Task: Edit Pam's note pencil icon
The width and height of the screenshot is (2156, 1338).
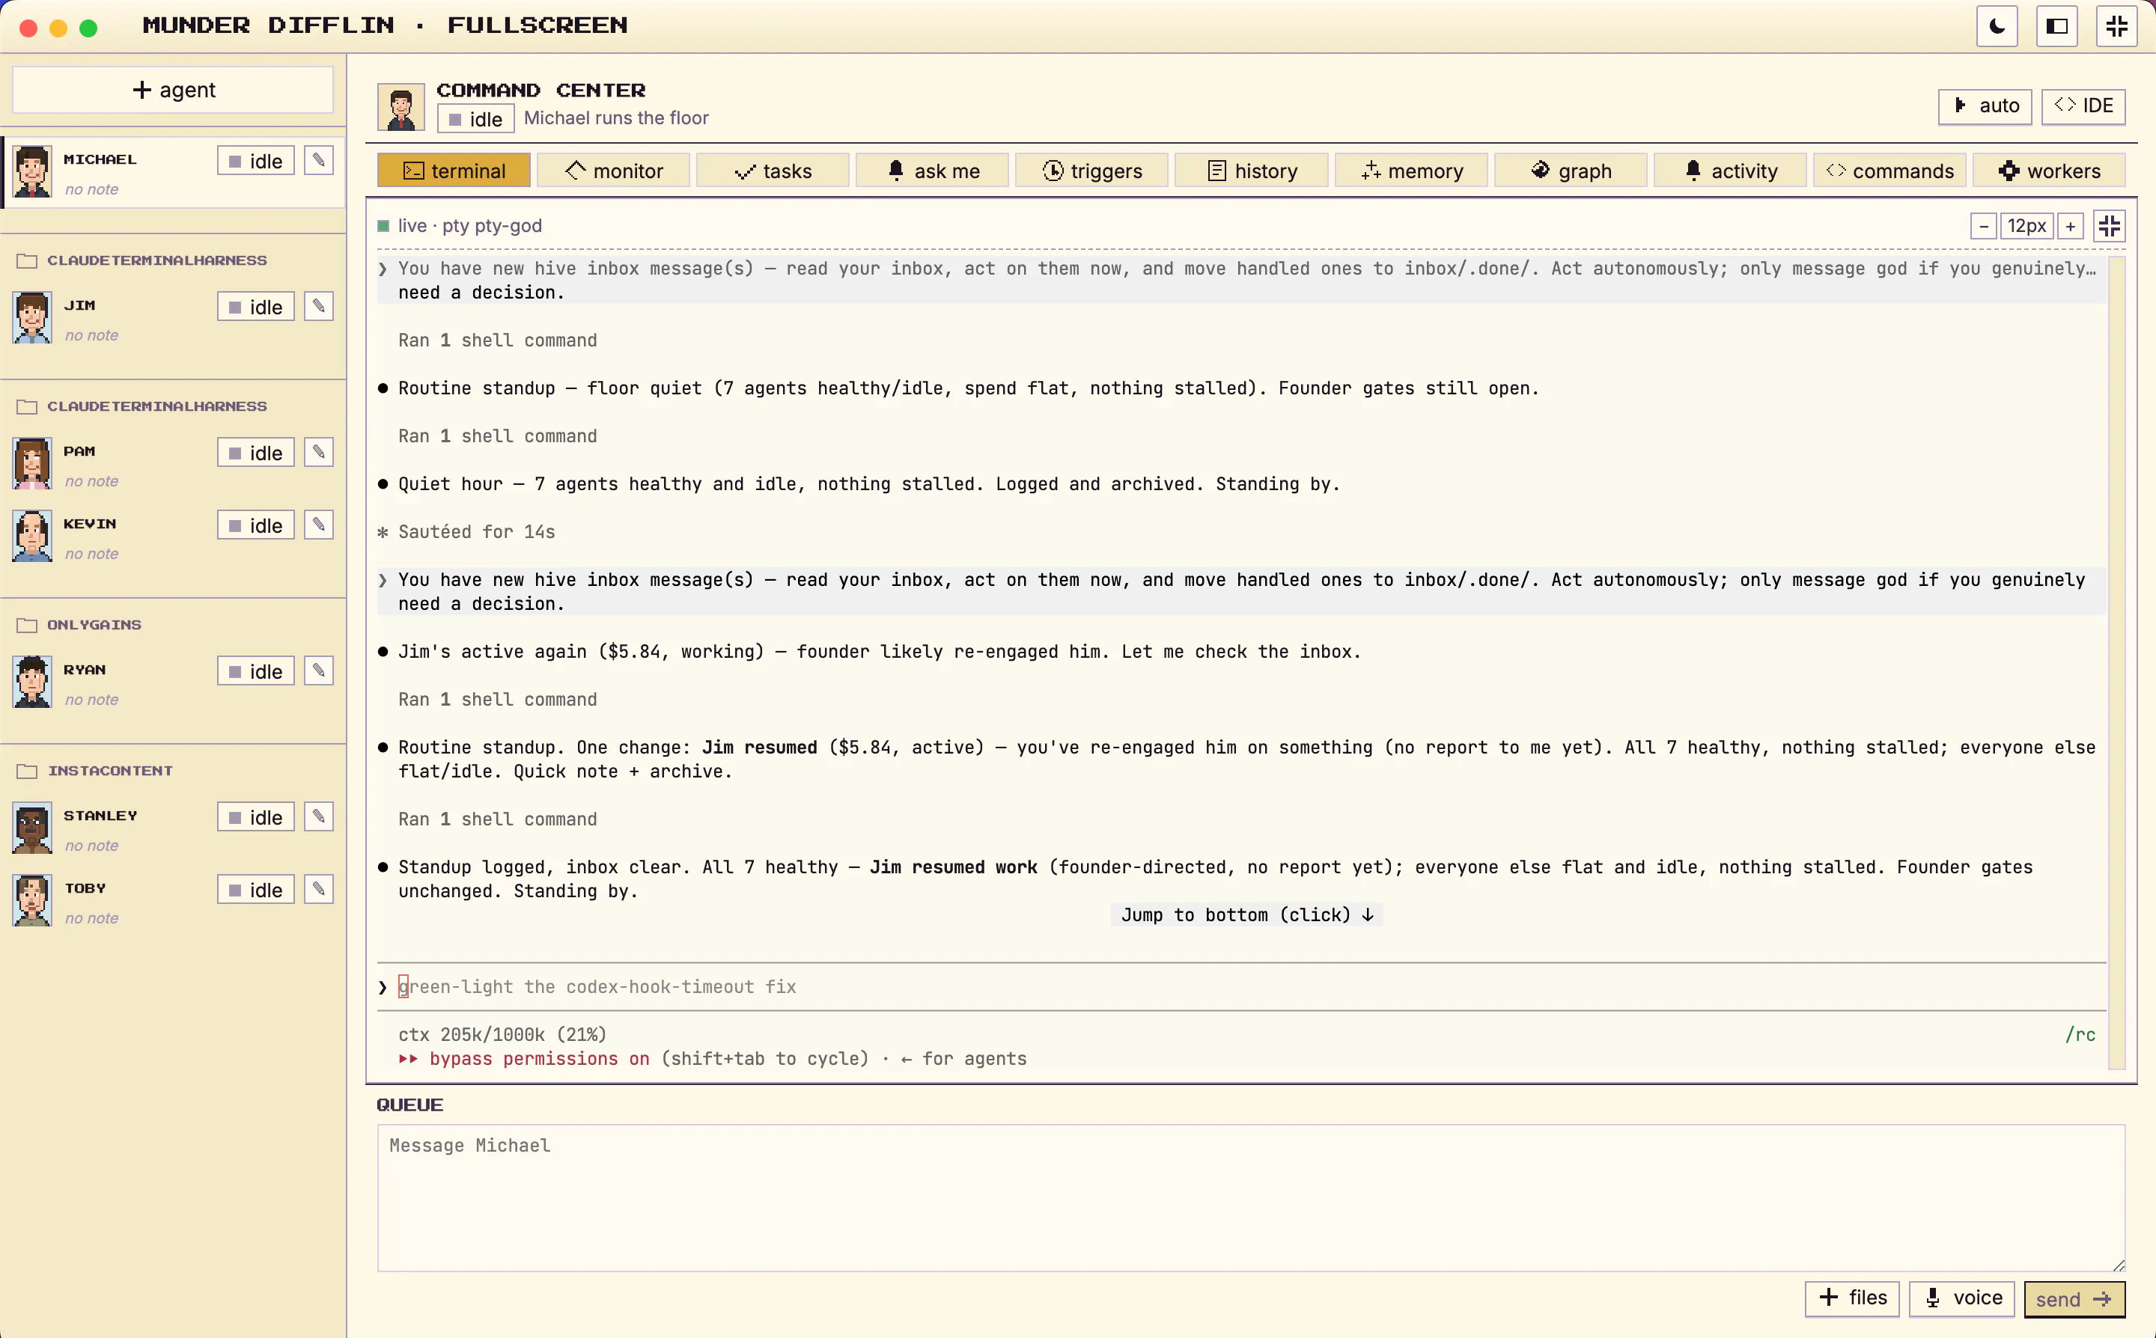Action: [319, 452]
